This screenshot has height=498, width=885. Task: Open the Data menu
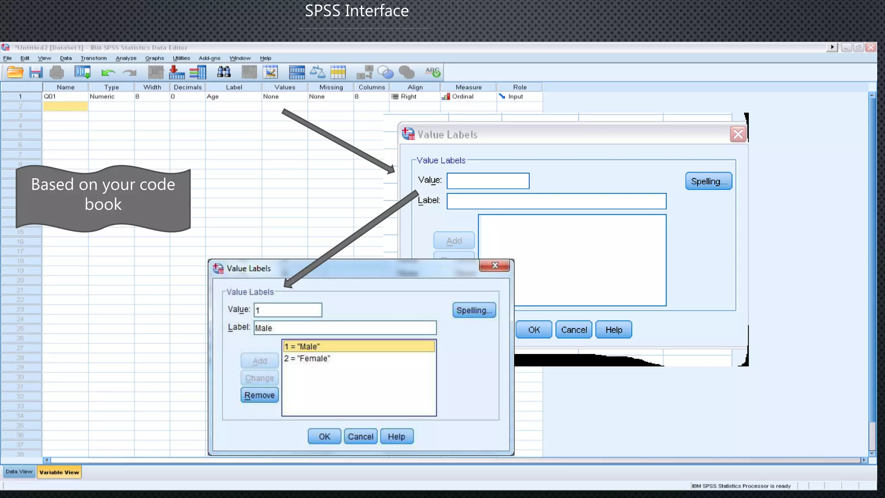coord(66,58)
